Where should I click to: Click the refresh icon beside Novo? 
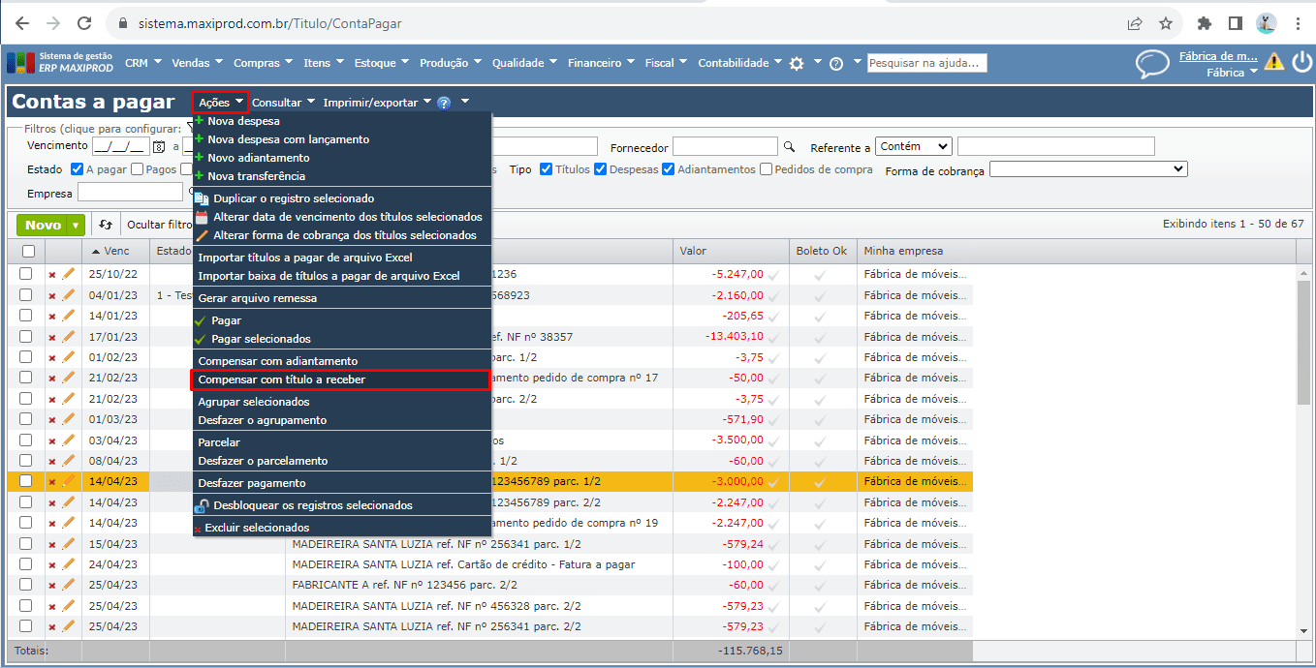(106, 225)
